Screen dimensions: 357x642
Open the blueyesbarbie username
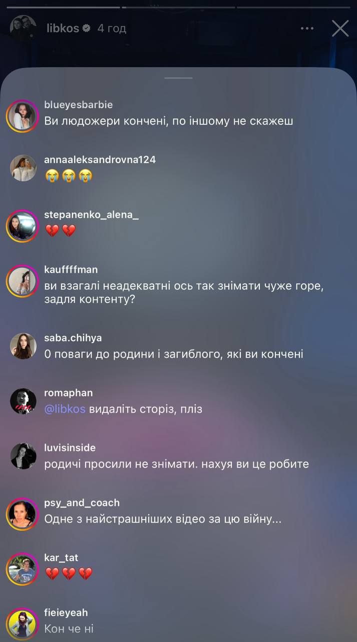tap(79, 105)
